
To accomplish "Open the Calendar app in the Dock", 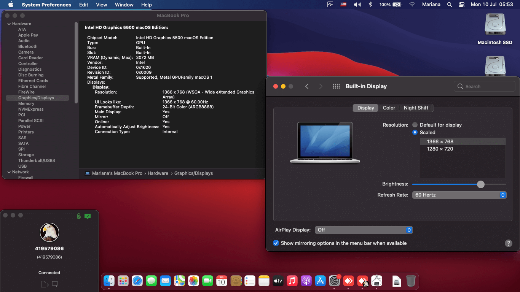I will tap(222, 281).
